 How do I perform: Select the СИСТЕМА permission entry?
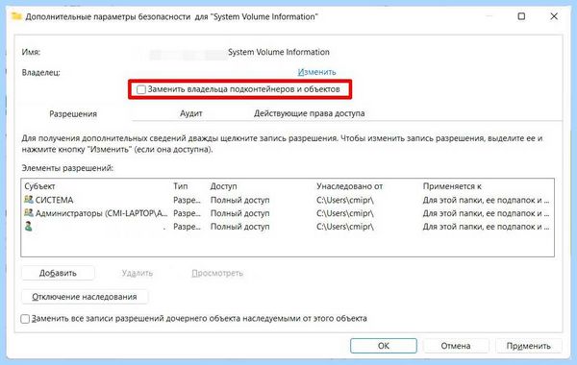pyautogui.click(x=288, y=200)
